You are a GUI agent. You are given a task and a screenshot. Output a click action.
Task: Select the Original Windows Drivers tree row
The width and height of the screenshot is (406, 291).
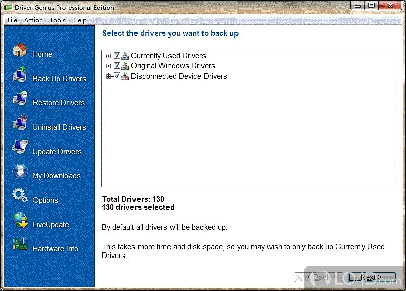[173, 66]
